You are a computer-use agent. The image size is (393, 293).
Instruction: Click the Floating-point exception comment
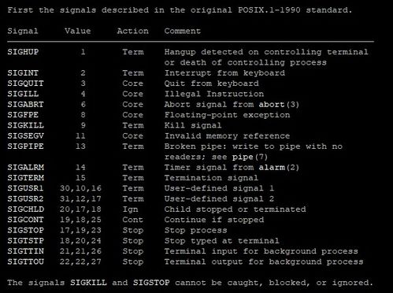tap(227, 115)
